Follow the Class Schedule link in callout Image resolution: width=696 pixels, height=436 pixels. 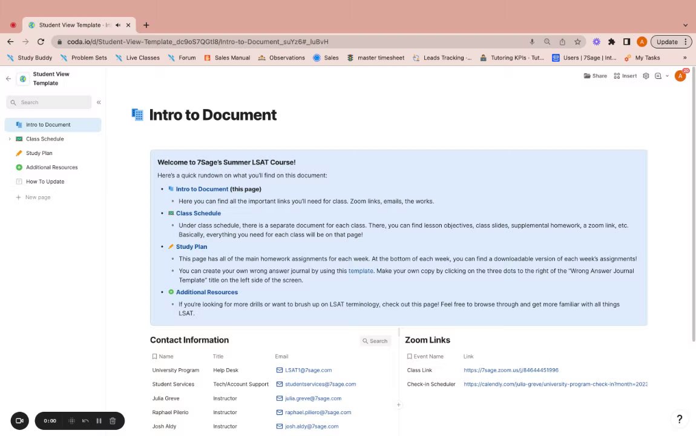coord(199,214)
